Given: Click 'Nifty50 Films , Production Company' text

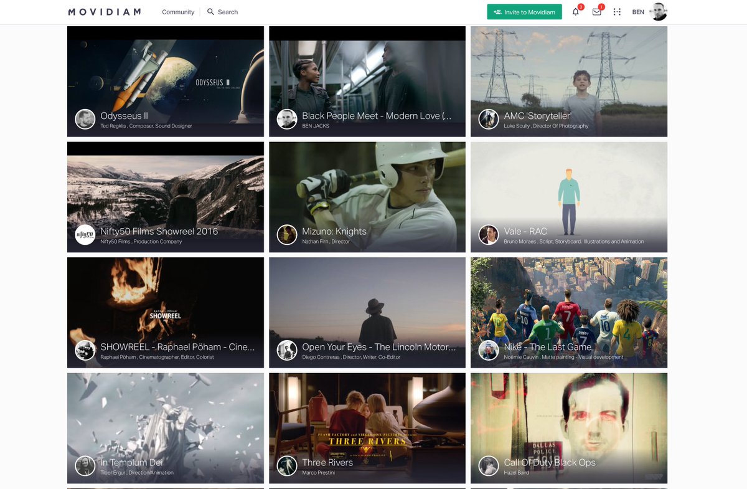Looking at the screenshot, I should [x=141, y=242].
